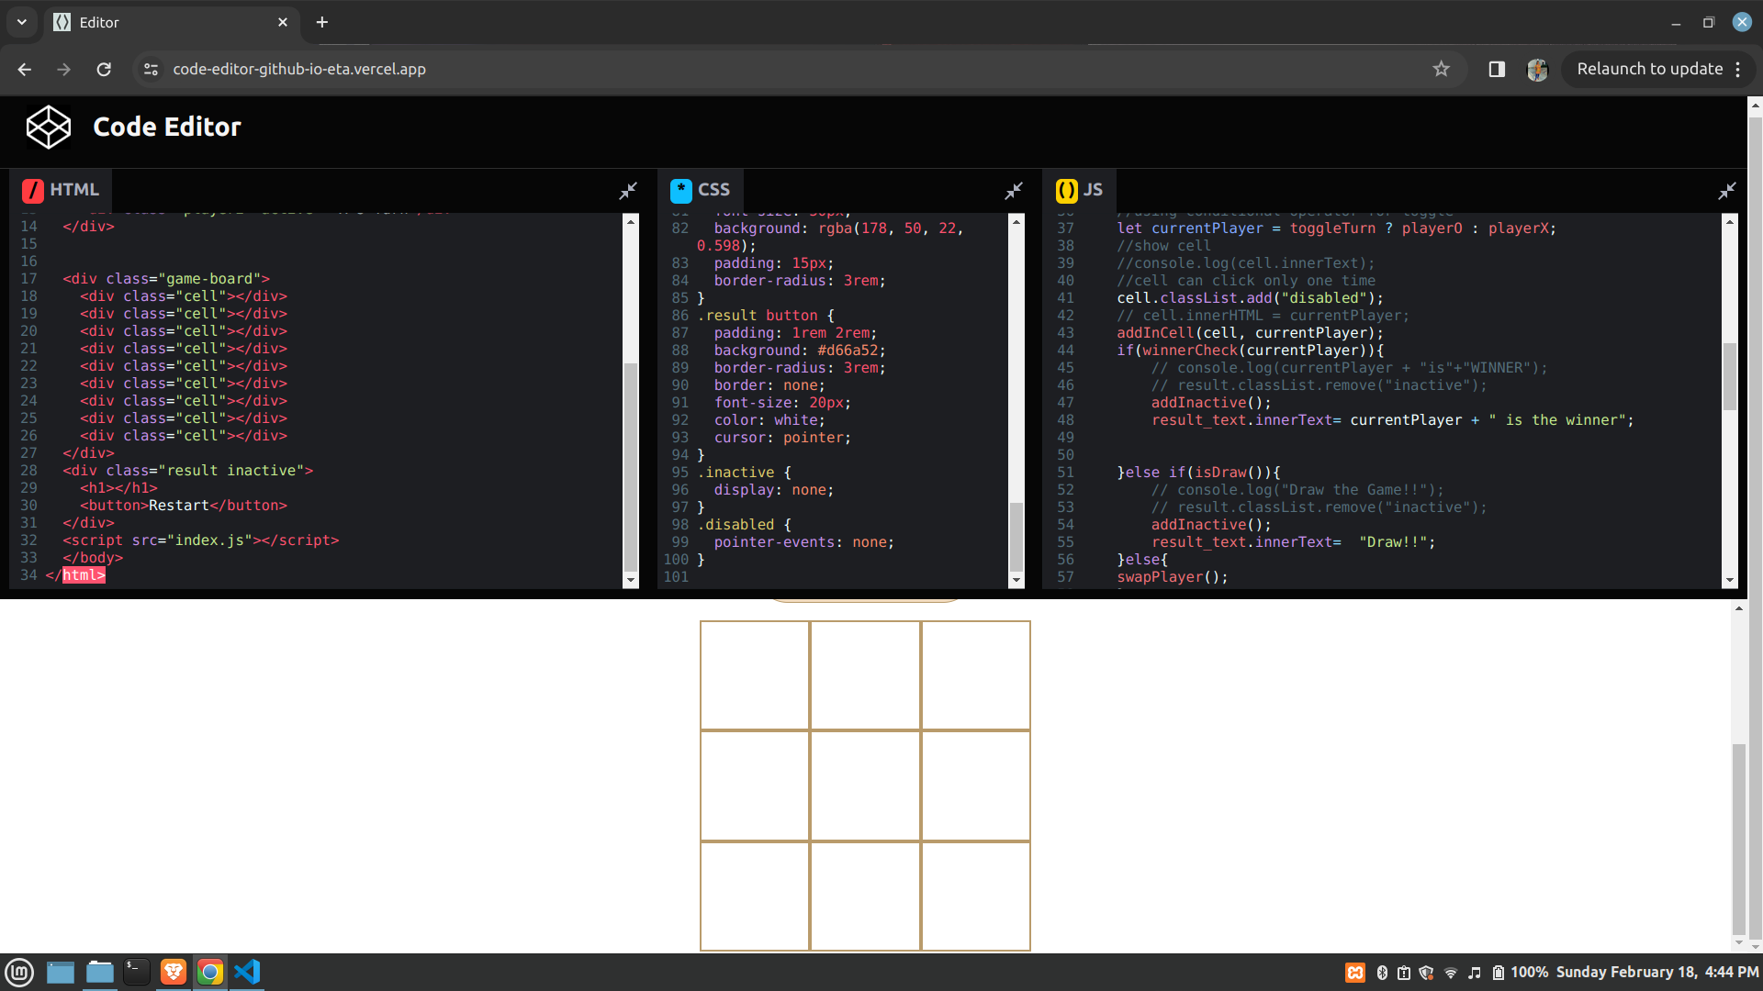Open the terminal from the taskbar
Image resolution: width=1763 pixels, height=991 pixels.
pos(136,972)
